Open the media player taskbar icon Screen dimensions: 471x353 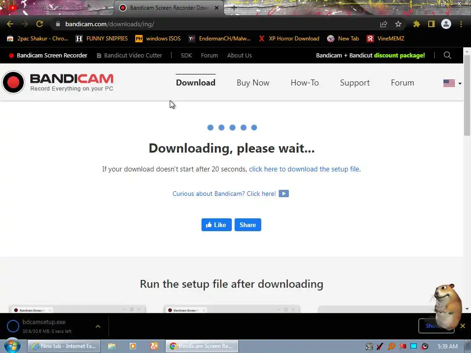[x=133, y=346]
